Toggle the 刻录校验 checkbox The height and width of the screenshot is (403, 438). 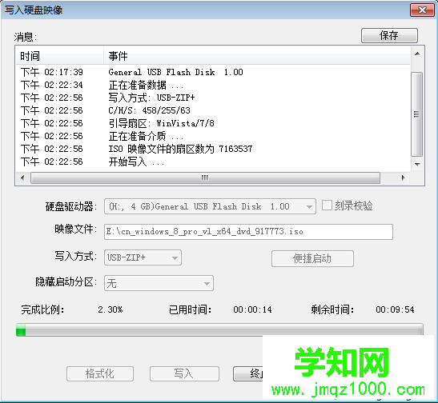[327, 205]
